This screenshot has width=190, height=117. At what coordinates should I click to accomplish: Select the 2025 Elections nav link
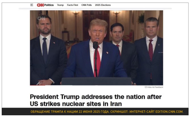pos(103,5)
